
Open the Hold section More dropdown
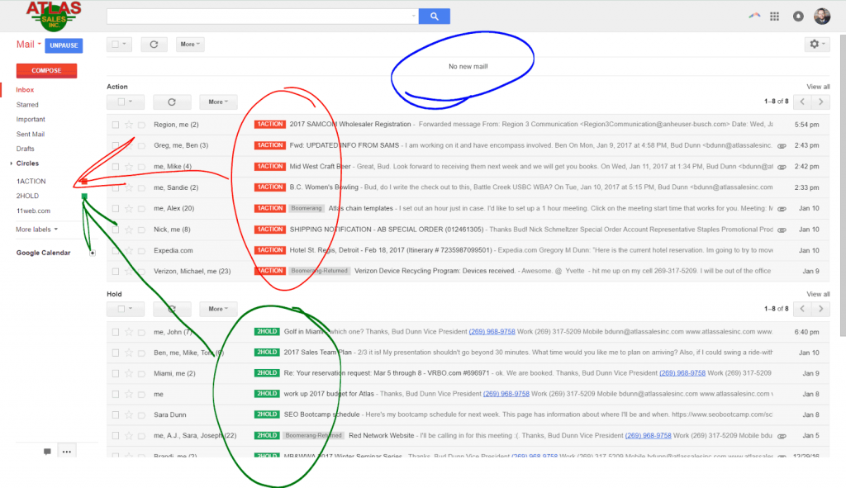click(x=218, y=309)
